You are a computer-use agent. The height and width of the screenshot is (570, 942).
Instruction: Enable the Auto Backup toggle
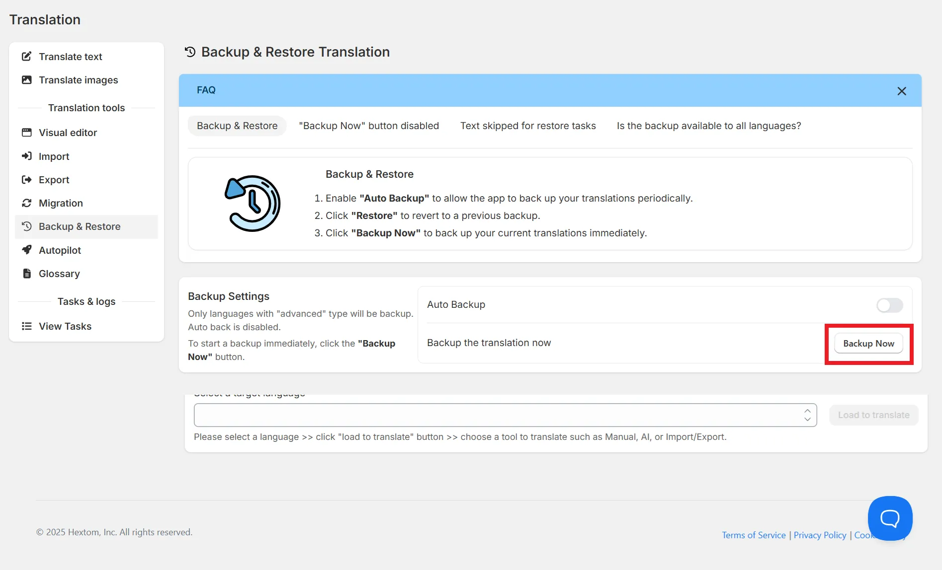(889, 305)
